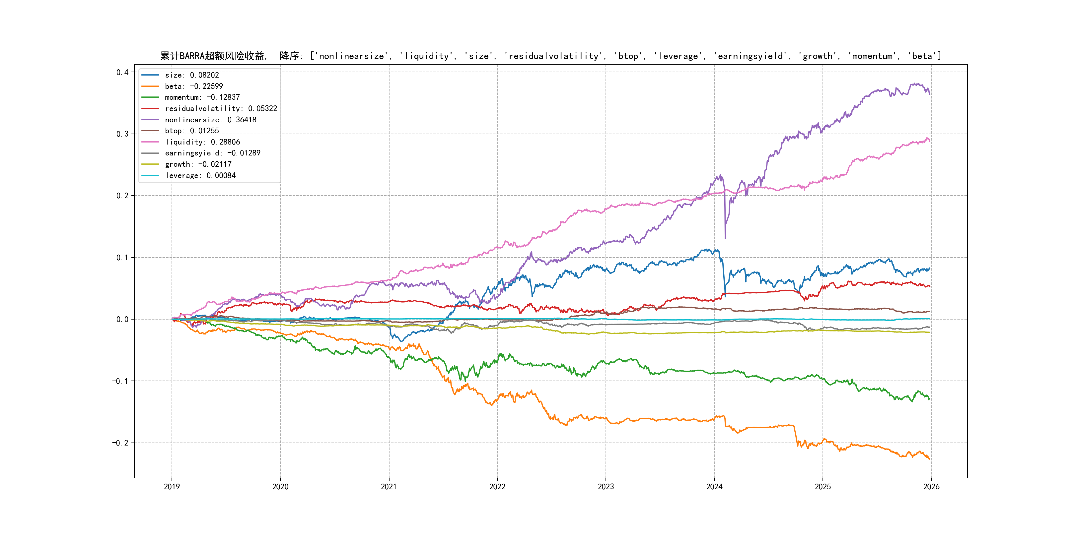1075x537 pixels.
Task: Click the 'size: 0.08202' legend entry
Action: 191,75
